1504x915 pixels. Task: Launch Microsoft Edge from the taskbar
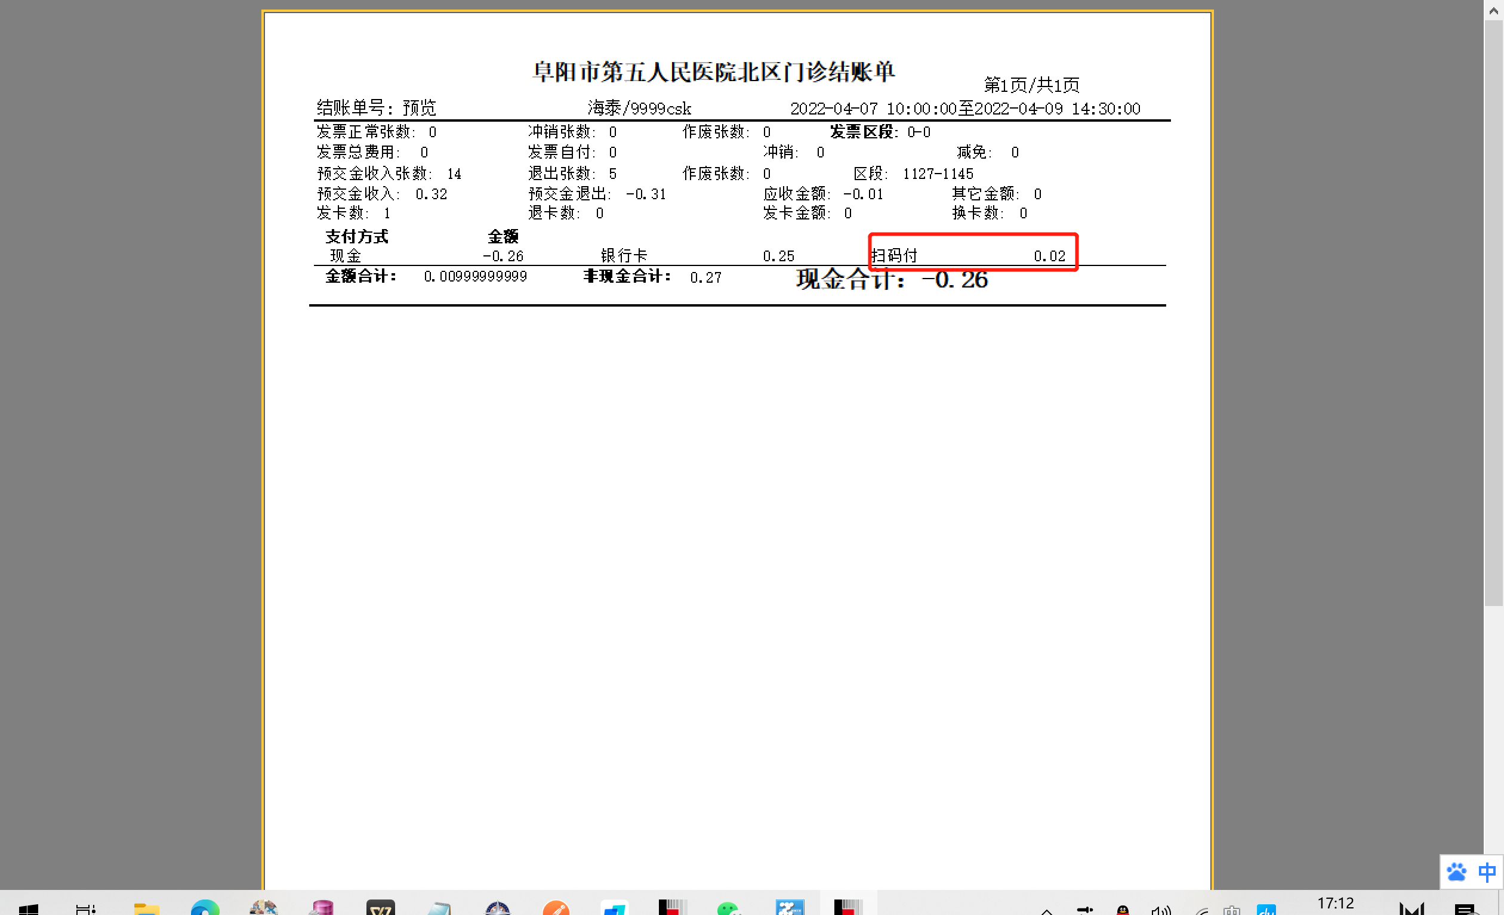(x=205, y=909)
